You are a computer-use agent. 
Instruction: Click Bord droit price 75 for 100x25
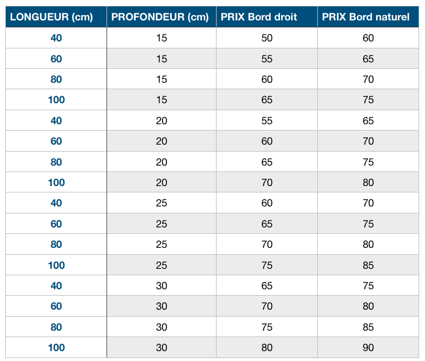267,265
